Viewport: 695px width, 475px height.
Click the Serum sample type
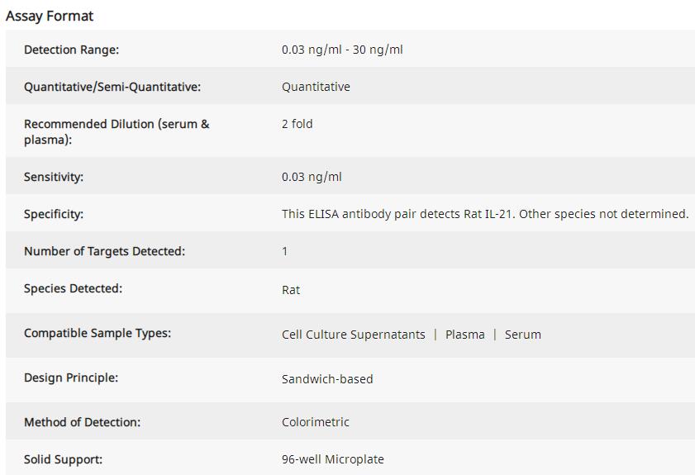523,335
